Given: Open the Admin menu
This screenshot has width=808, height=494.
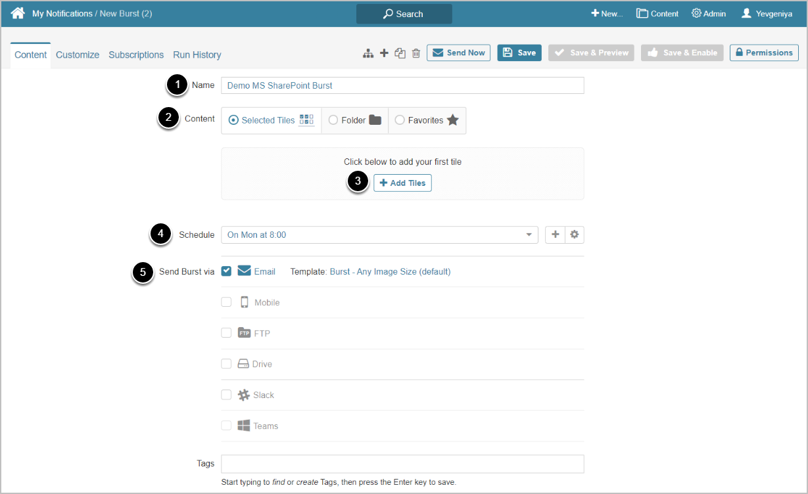Looking at the screenshot, I should [x=709, y=14].
